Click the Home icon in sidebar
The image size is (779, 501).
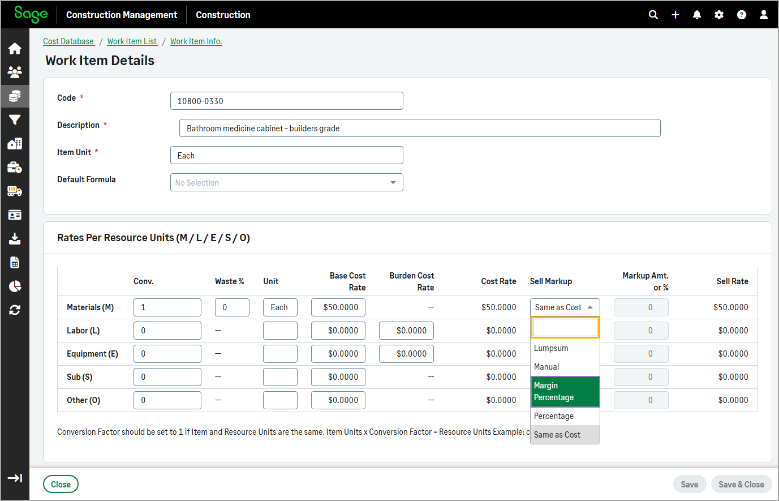tap(15, 49)
